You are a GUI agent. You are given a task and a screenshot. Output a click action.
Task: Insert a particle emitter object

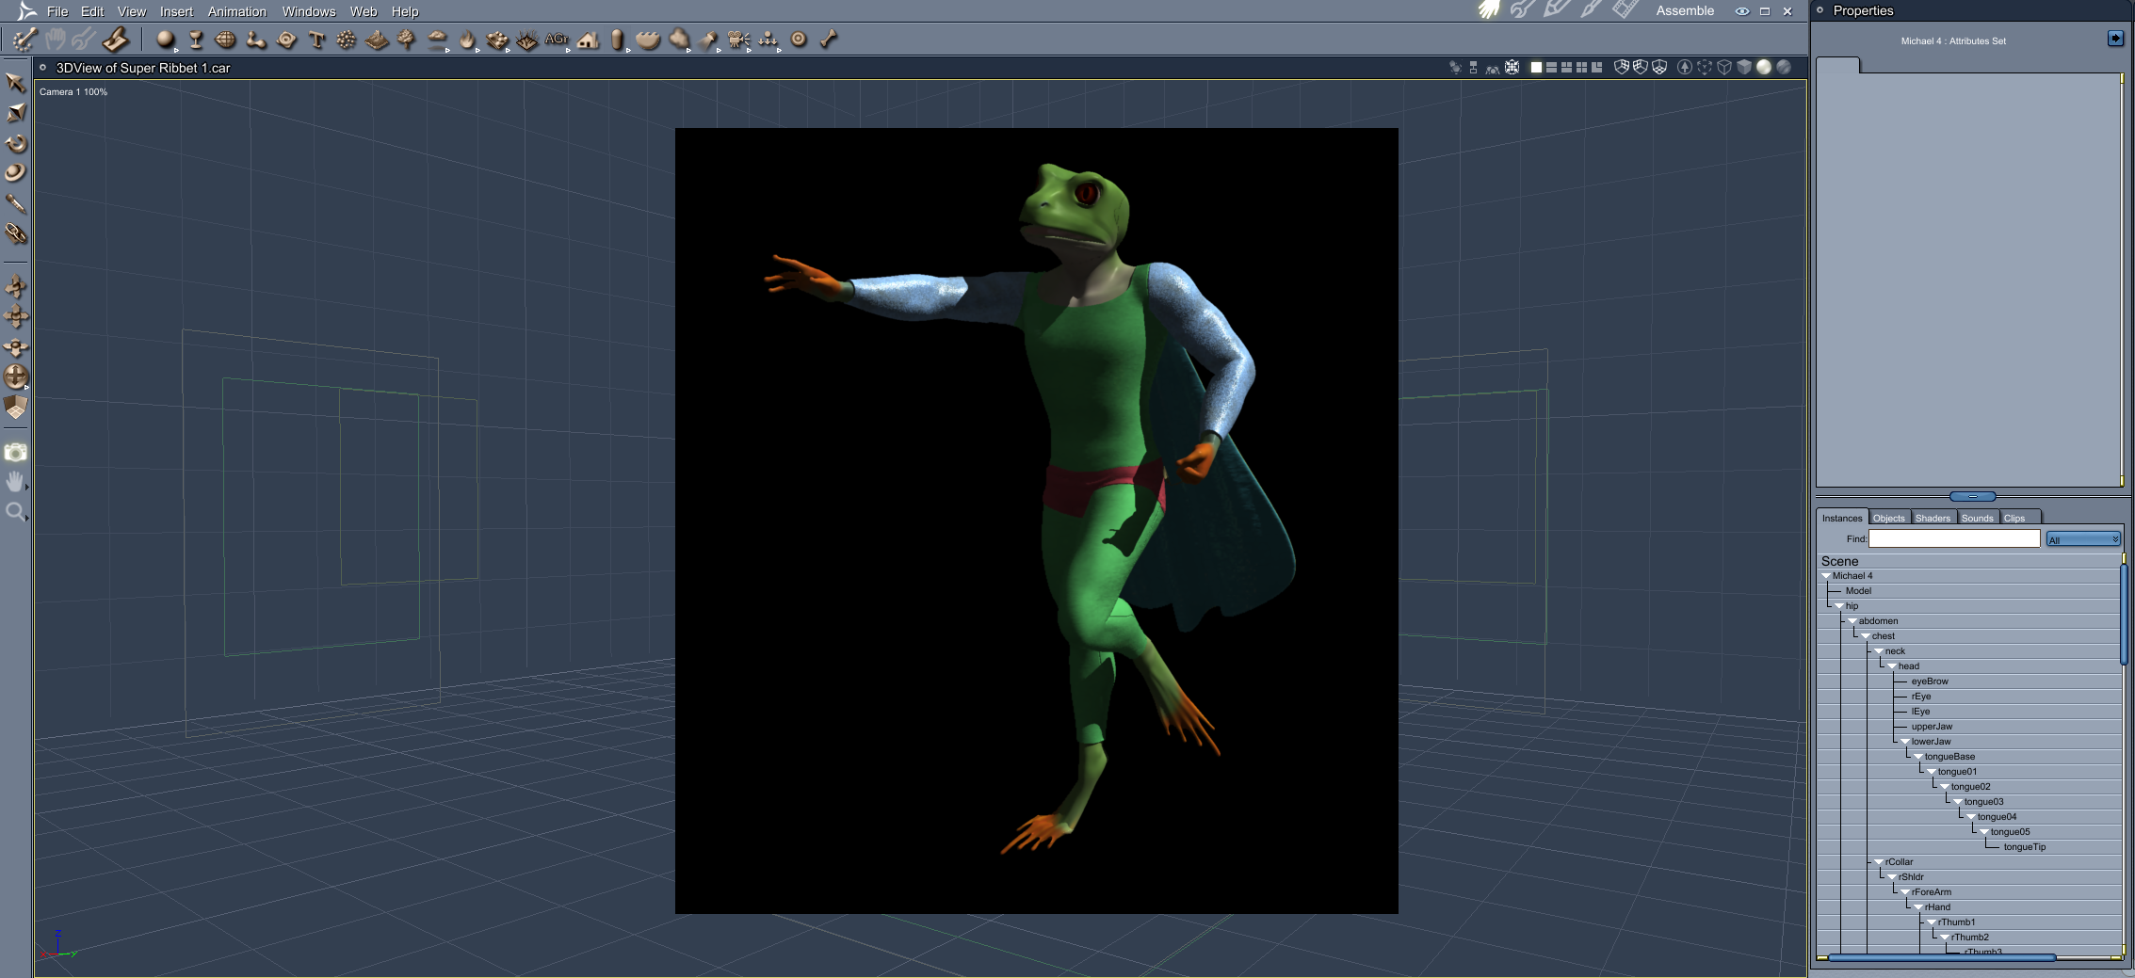click(x=347, y=40)
